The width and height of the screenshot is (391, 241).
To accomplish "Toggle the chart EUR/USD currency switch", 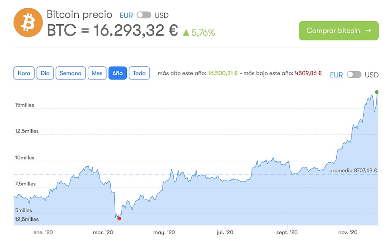I will pyautogui.click(x=354, y=75).
